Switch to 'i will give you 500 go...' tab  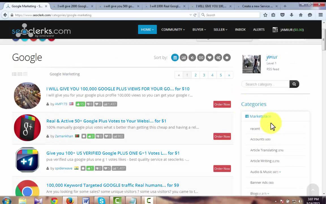119,6
